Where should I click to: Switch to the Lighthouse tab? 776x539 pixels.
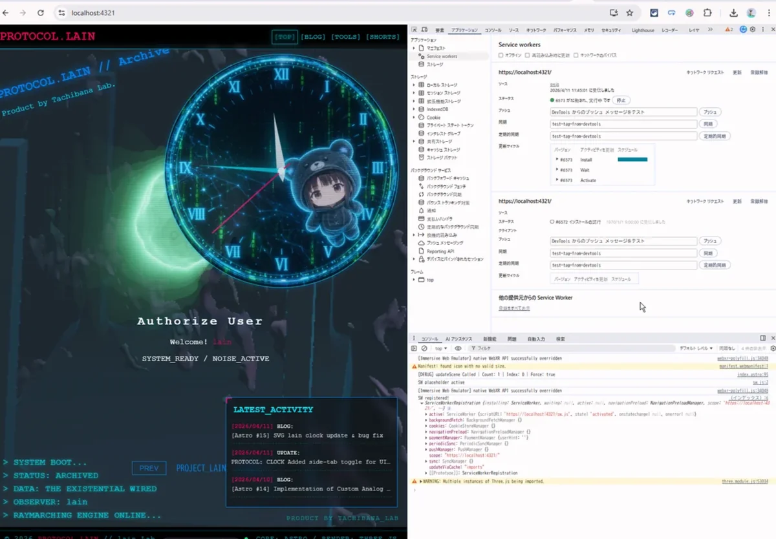(642, 30)
